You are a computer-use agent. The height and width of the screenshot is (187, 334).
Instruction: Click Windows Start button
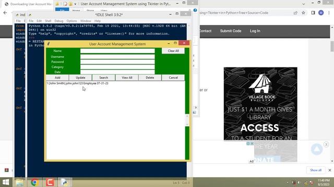pyautogui.click(x=6, y=182)
